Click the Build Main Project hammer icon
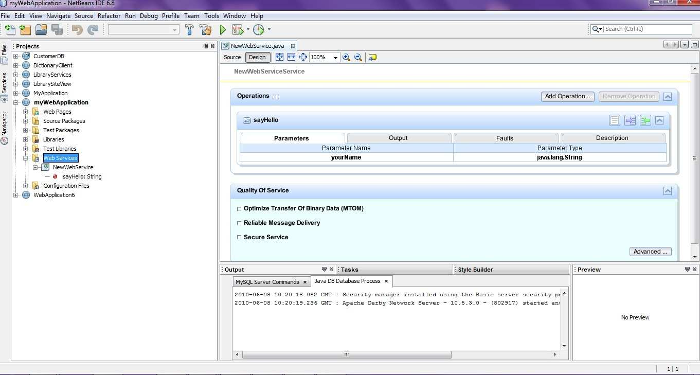700x375 pixels. [190, 30]
